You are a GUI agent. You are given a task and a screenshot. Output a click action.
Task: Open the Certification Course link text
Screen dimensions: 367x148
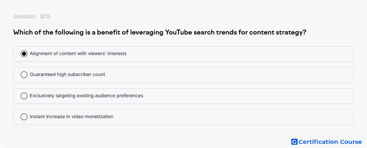click(x=330, y=142)
